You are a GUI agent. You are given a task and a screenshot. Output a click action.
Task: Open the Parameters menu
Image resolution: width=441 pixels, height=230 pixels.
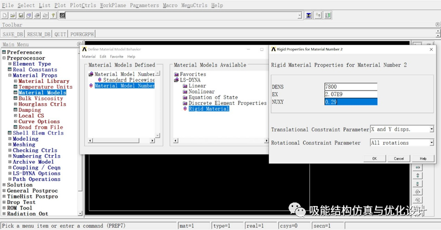tap(144, 5)
